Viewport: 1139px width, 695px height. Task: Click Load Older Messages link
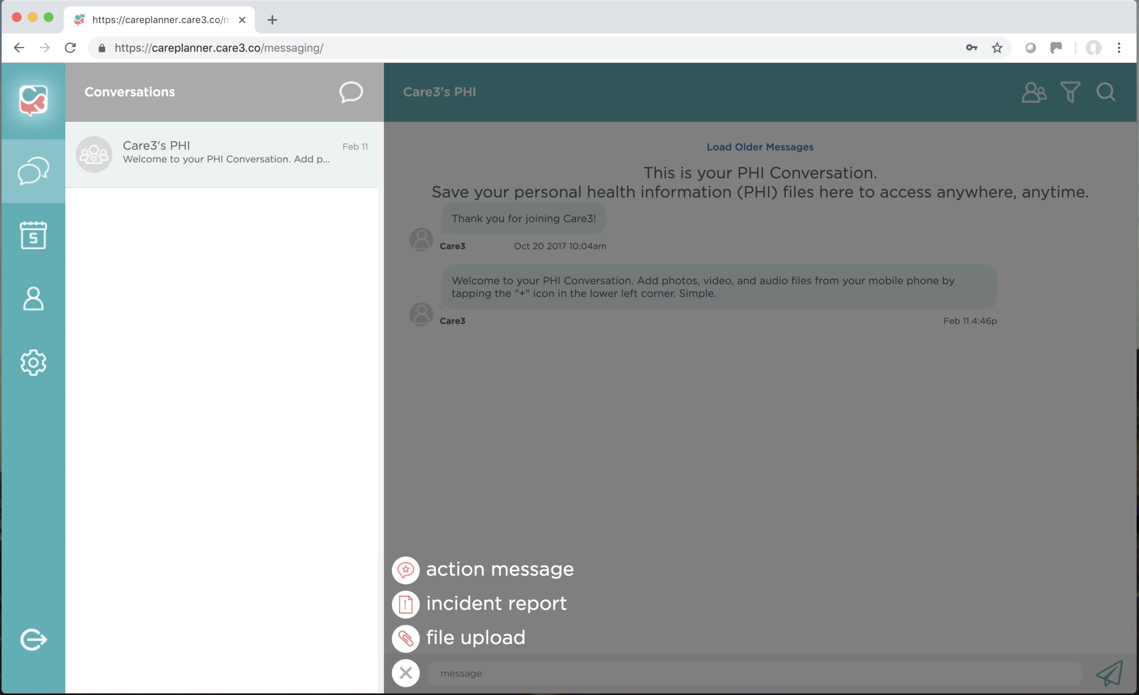click(x=760, y=147)
